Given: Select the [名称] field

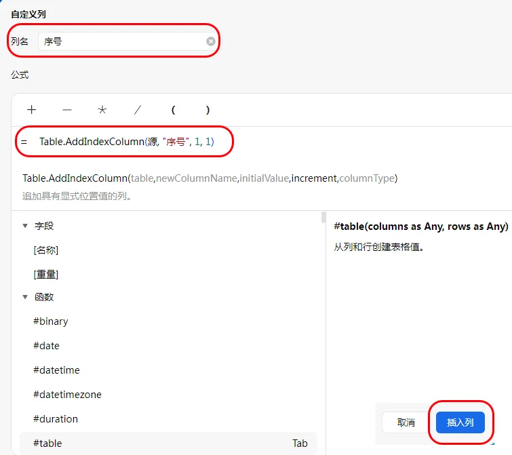Looking at the screenshot, I should pos(45,250).
